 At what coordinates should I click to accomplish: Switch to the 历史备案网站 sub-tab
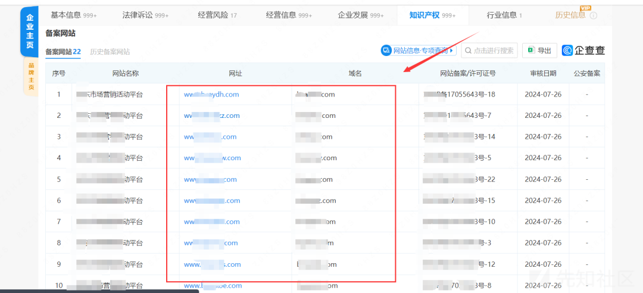click(x=110, y=52)
